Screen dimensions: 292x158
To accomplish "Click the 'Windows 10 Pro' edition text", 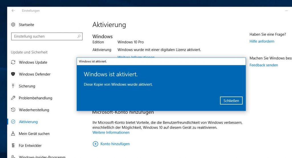I will pos(131,42).
